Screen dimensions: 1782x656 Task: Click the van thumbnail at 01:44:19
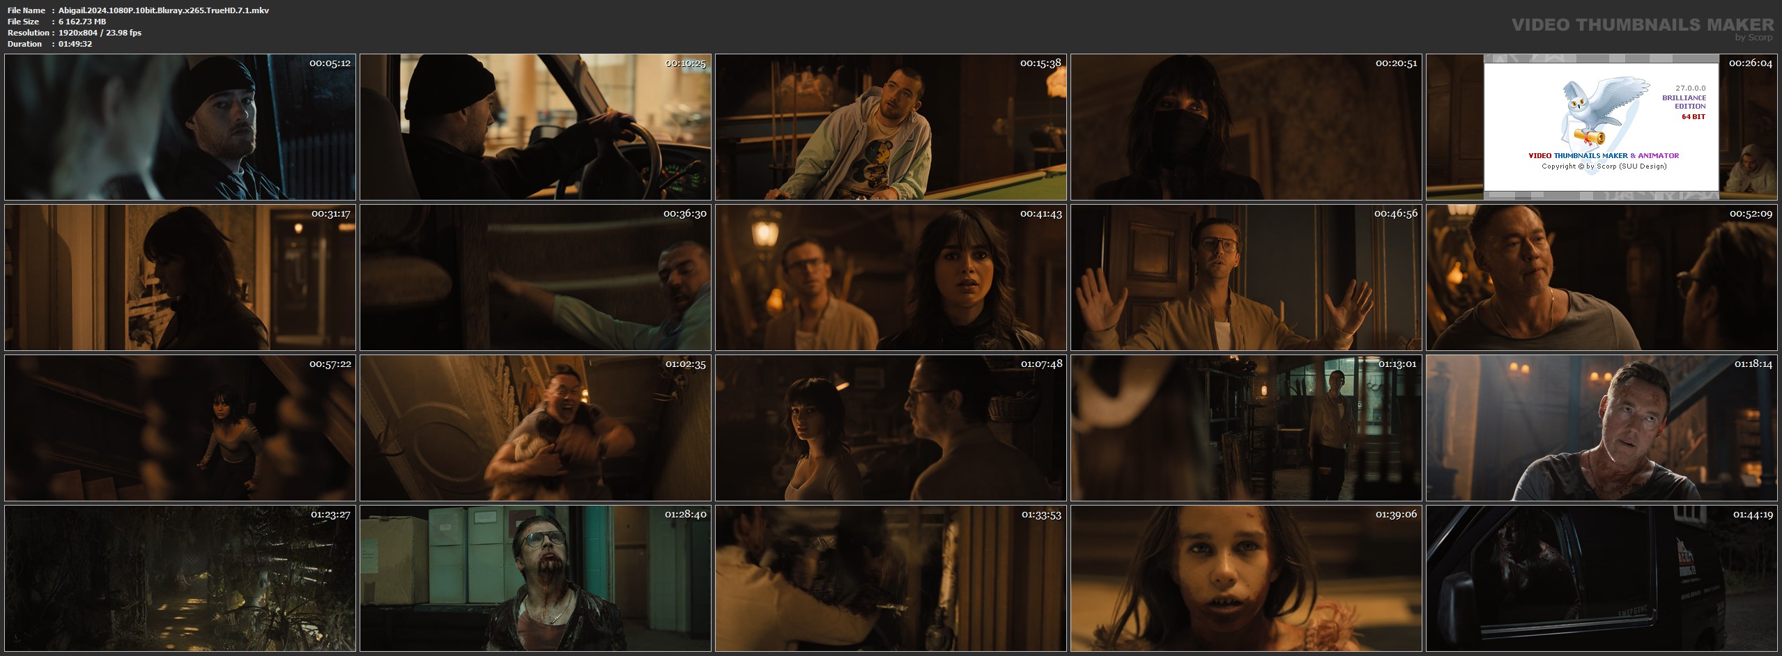(x=1602, y=578)
